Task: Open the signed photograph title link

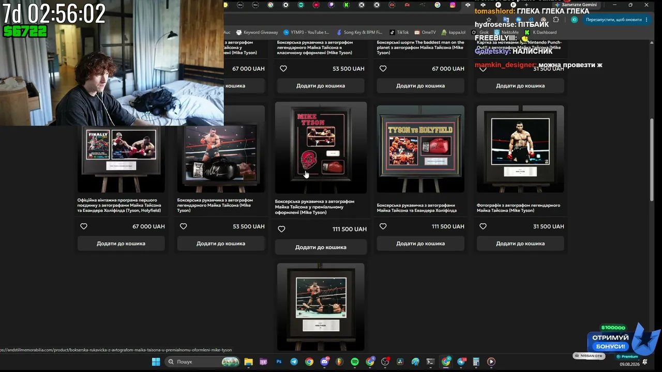Action: [x=518, y=208]
